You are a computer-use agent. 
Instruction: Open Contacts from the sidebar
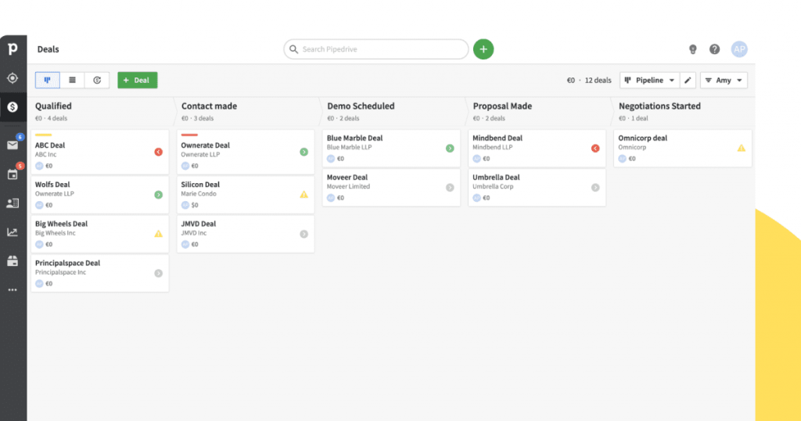tap(13, 203)
